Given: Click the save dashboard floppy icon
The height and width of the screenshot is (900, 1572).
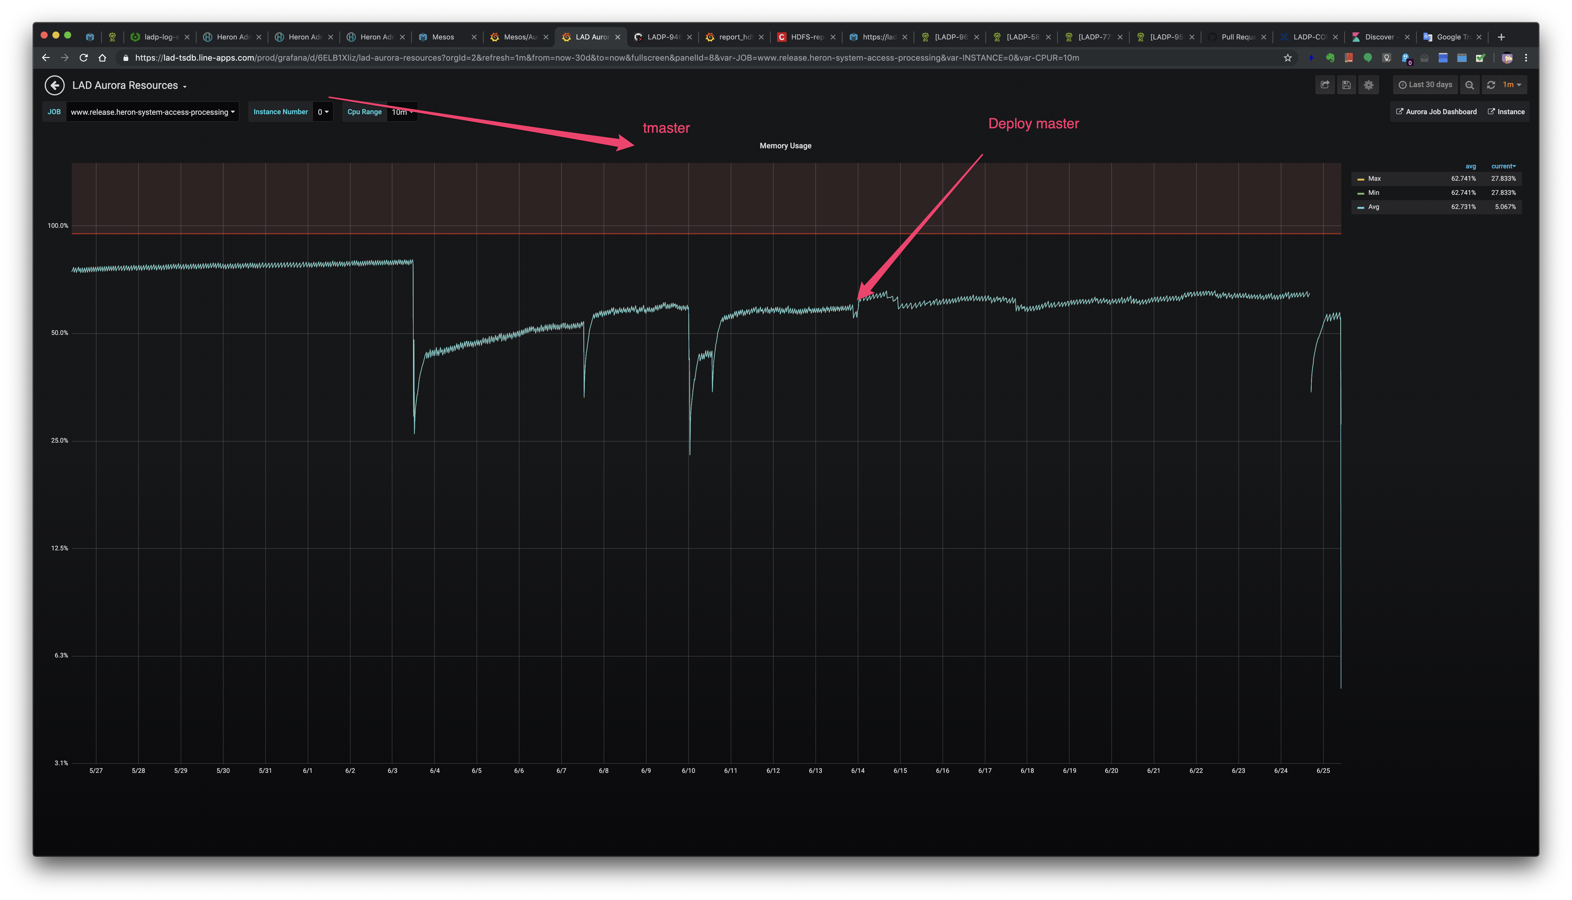Looking at the screenshot, I should pos(1347,85).
